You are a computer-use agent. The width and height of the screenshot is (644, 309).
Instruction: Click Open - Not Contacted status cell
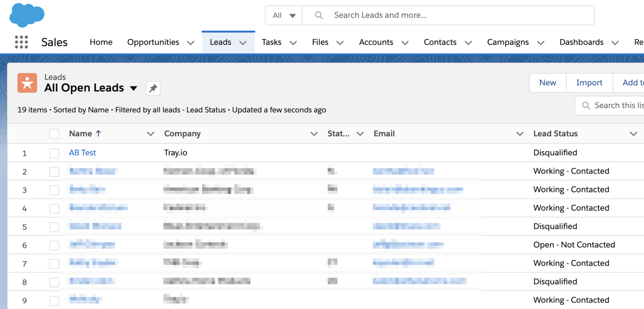[x=574, y=245]
